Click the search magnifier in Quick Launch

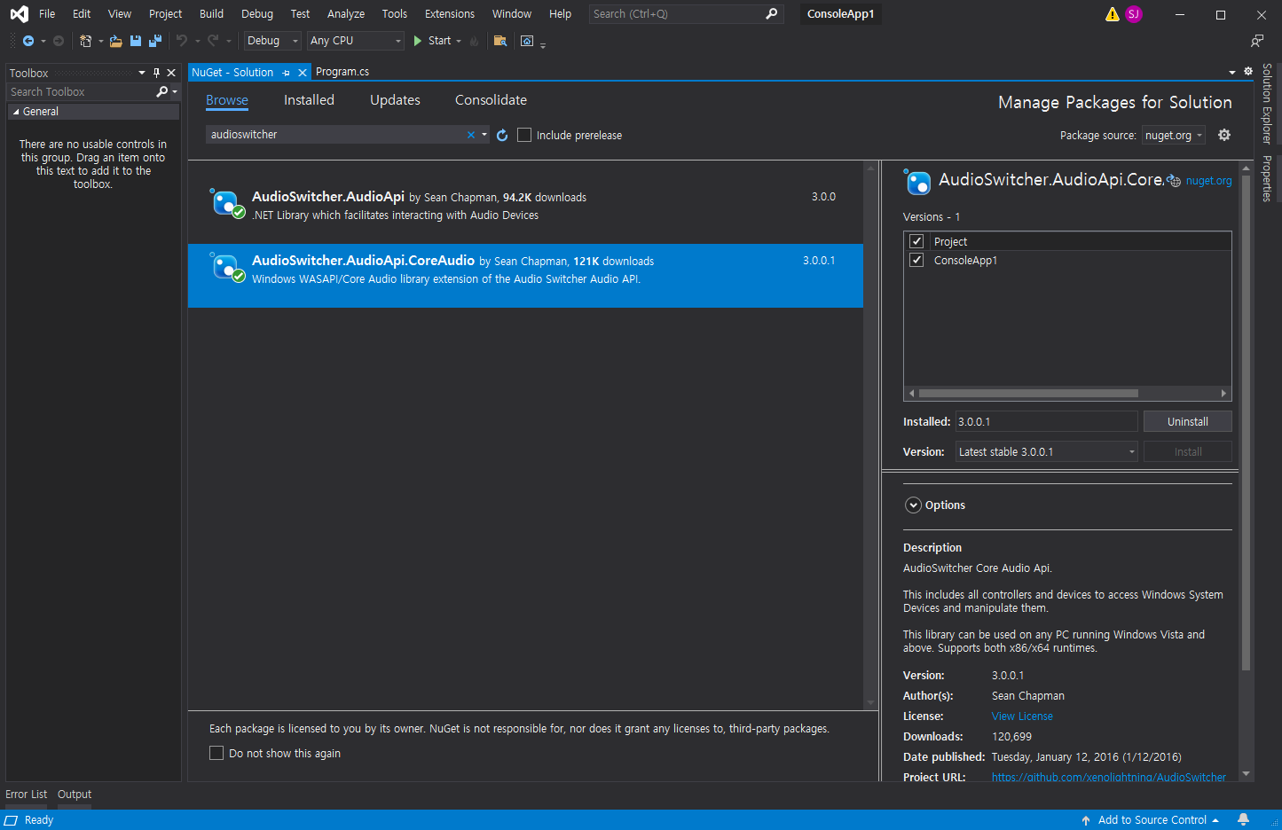pos(771,14)
